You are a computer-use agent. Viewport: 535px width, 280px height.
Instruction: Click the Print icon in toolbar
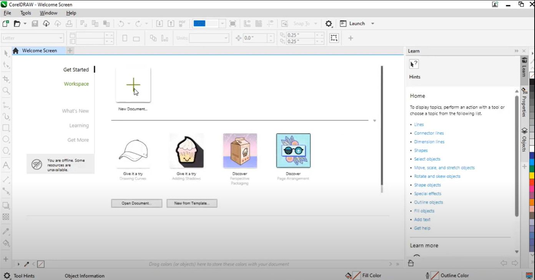point(69,23)
